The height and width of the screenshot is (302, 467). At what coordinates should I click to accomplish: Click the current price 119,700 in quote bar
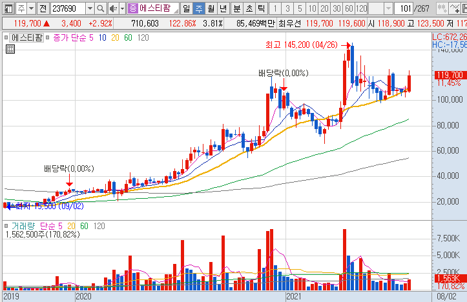click(27, 23)
